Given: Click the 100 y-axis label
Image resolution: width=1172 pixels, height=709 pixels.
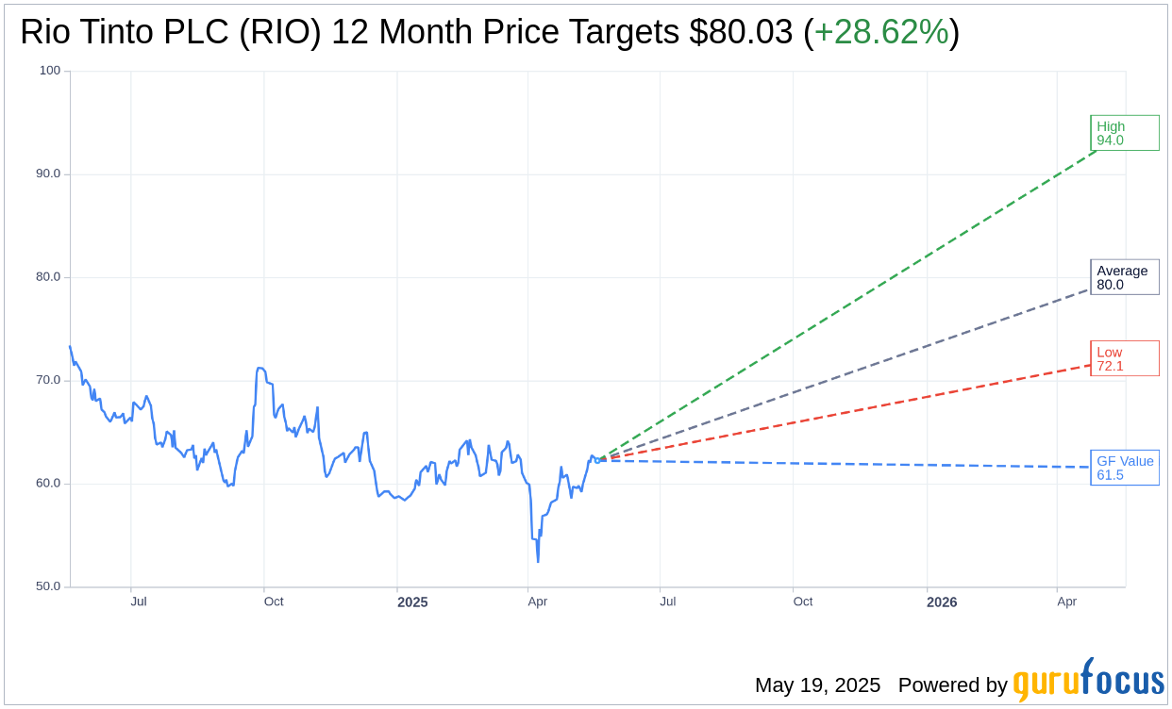Looking at the screenshot, I should (50, 71).
